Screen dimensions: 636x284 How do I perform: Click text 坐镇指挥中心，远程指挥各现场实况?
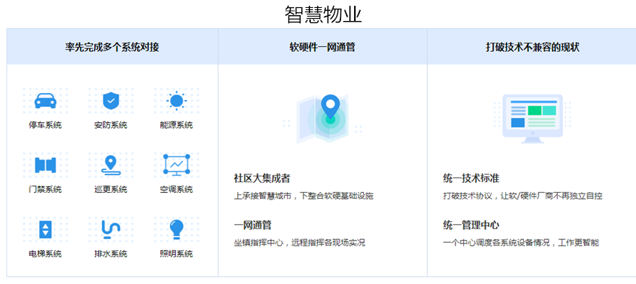tap(299, 243)
